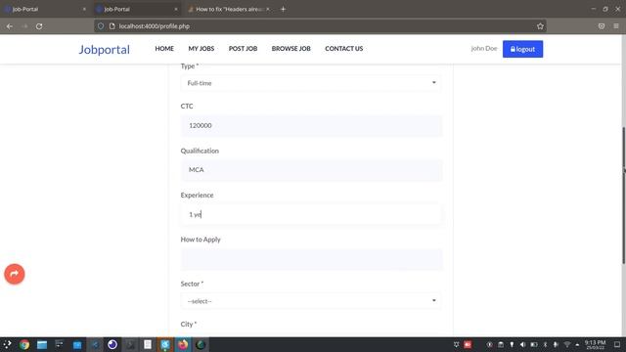Click the taskbar clock showing 9:13 PM

[x=595, y=344]
